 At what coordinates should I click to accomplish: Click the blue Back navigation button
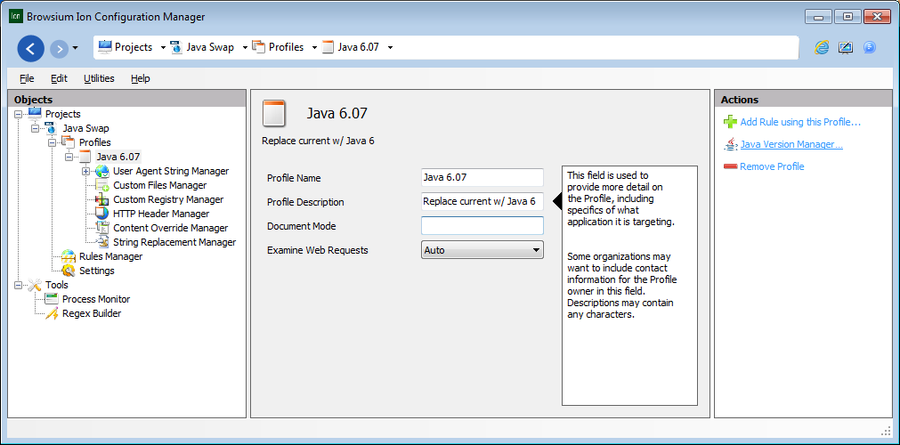tap(31, 48)
